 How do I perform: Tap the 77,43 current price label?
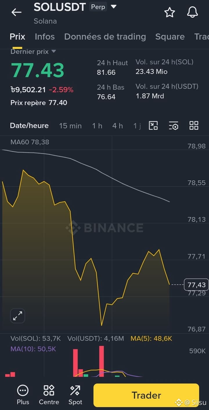pyautogui.click(x=197, y=285)
